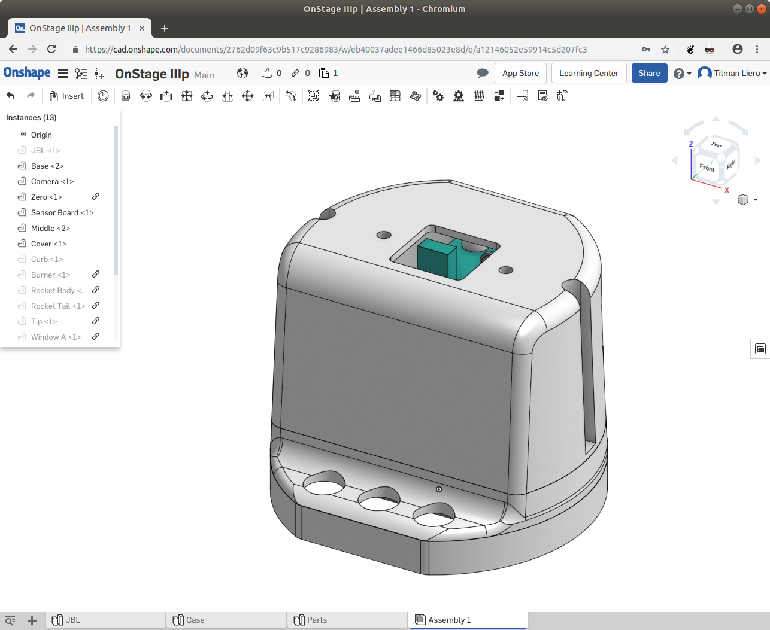Select the Cylindrical mate tool
The height and width of the screenshot is (630, 770).
(207, 96)
